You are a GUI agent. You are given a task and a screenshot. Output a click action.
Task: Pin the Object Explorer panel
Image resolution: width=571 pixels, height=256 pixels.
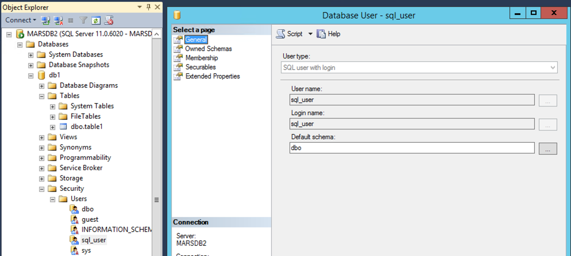coord(149,7)
